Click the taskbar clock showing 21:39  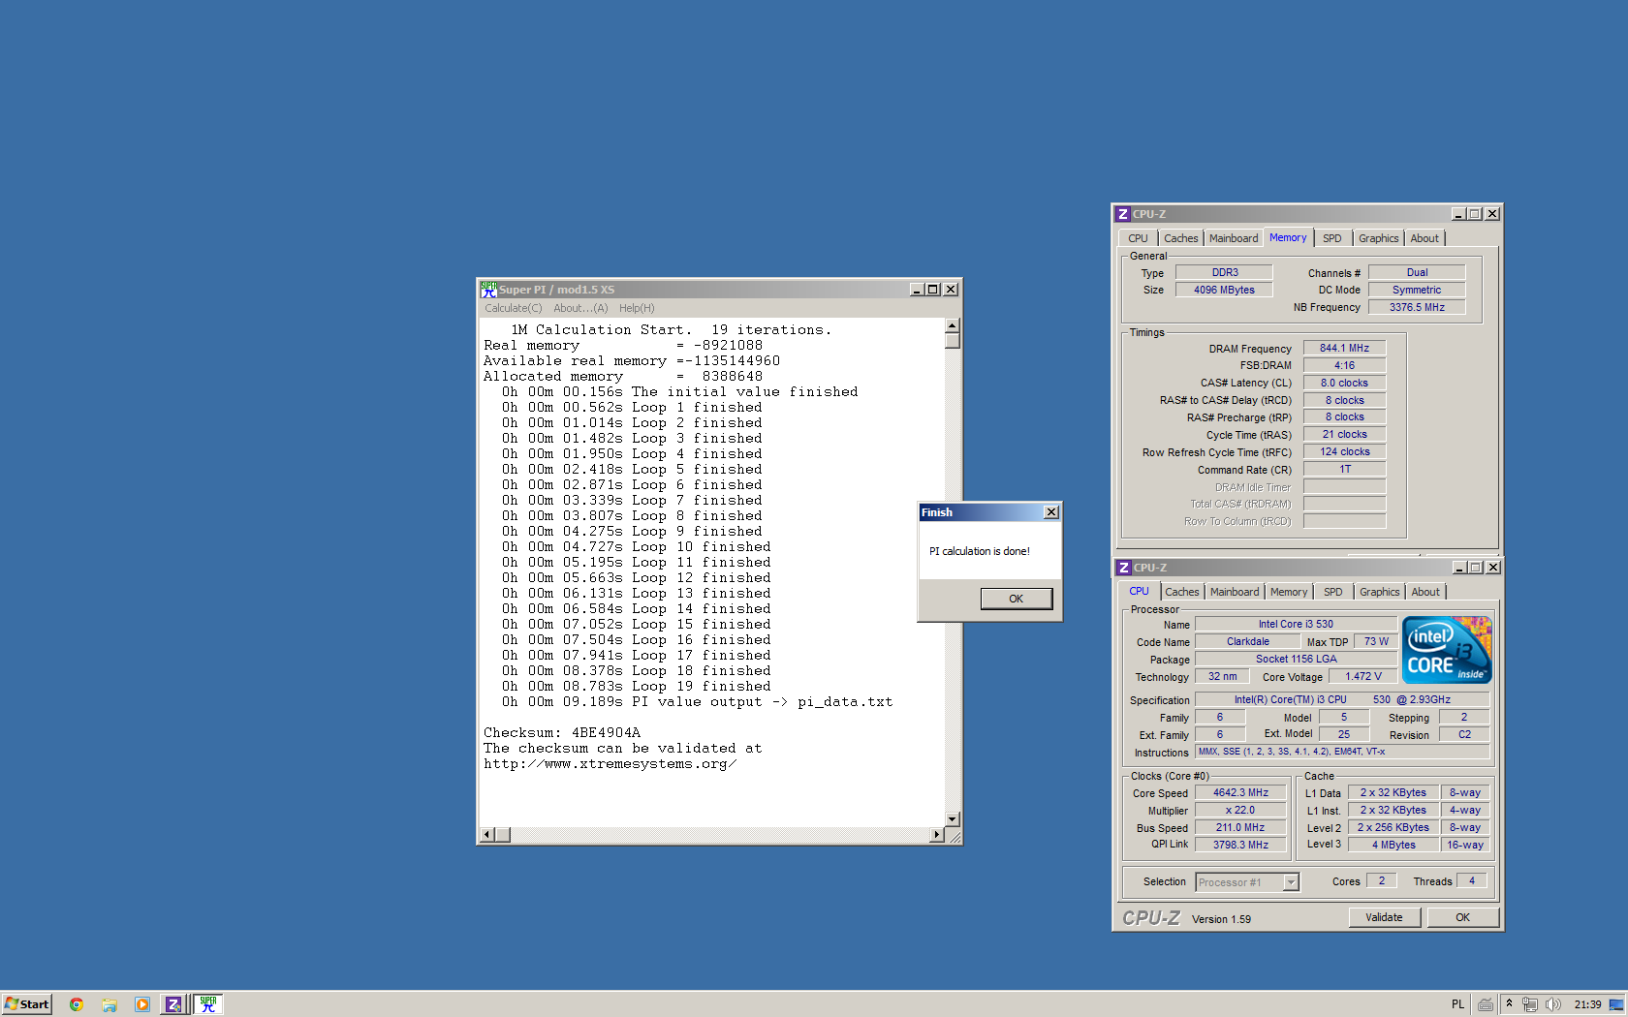(1587, 1004)
